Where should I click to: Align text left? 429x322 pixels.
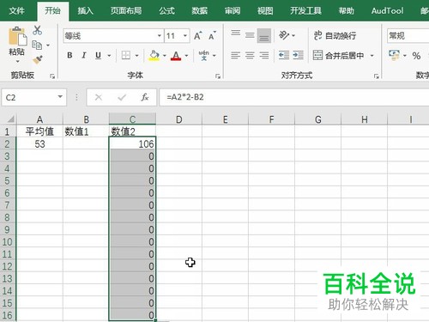pyautogui.click(x=236, y=55)
